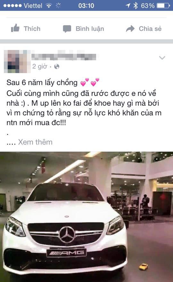Tap the Wi-Fi status icon
Screen dimensions: 173x282
pyautogui.click(x=49, y=5)
